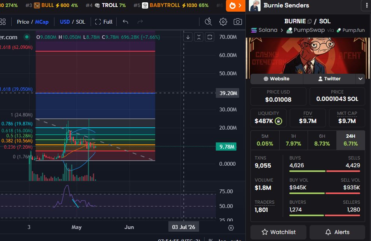Open the indicator alert clock icon
Screen dimensions: 371x241
[208, 22]
